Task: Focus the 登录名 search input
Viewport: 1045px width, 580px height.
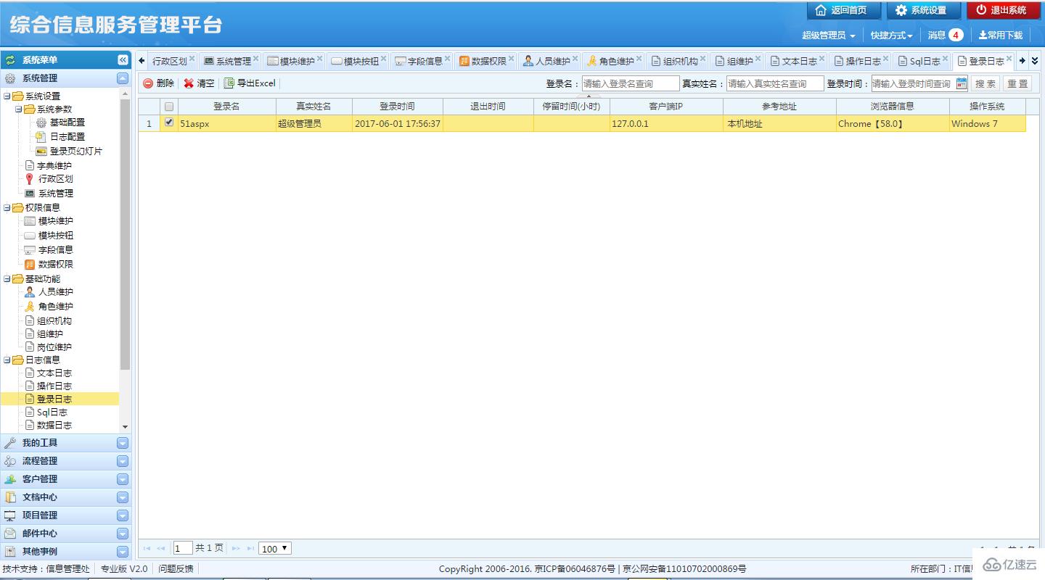Action: click(x=631, y=83)
